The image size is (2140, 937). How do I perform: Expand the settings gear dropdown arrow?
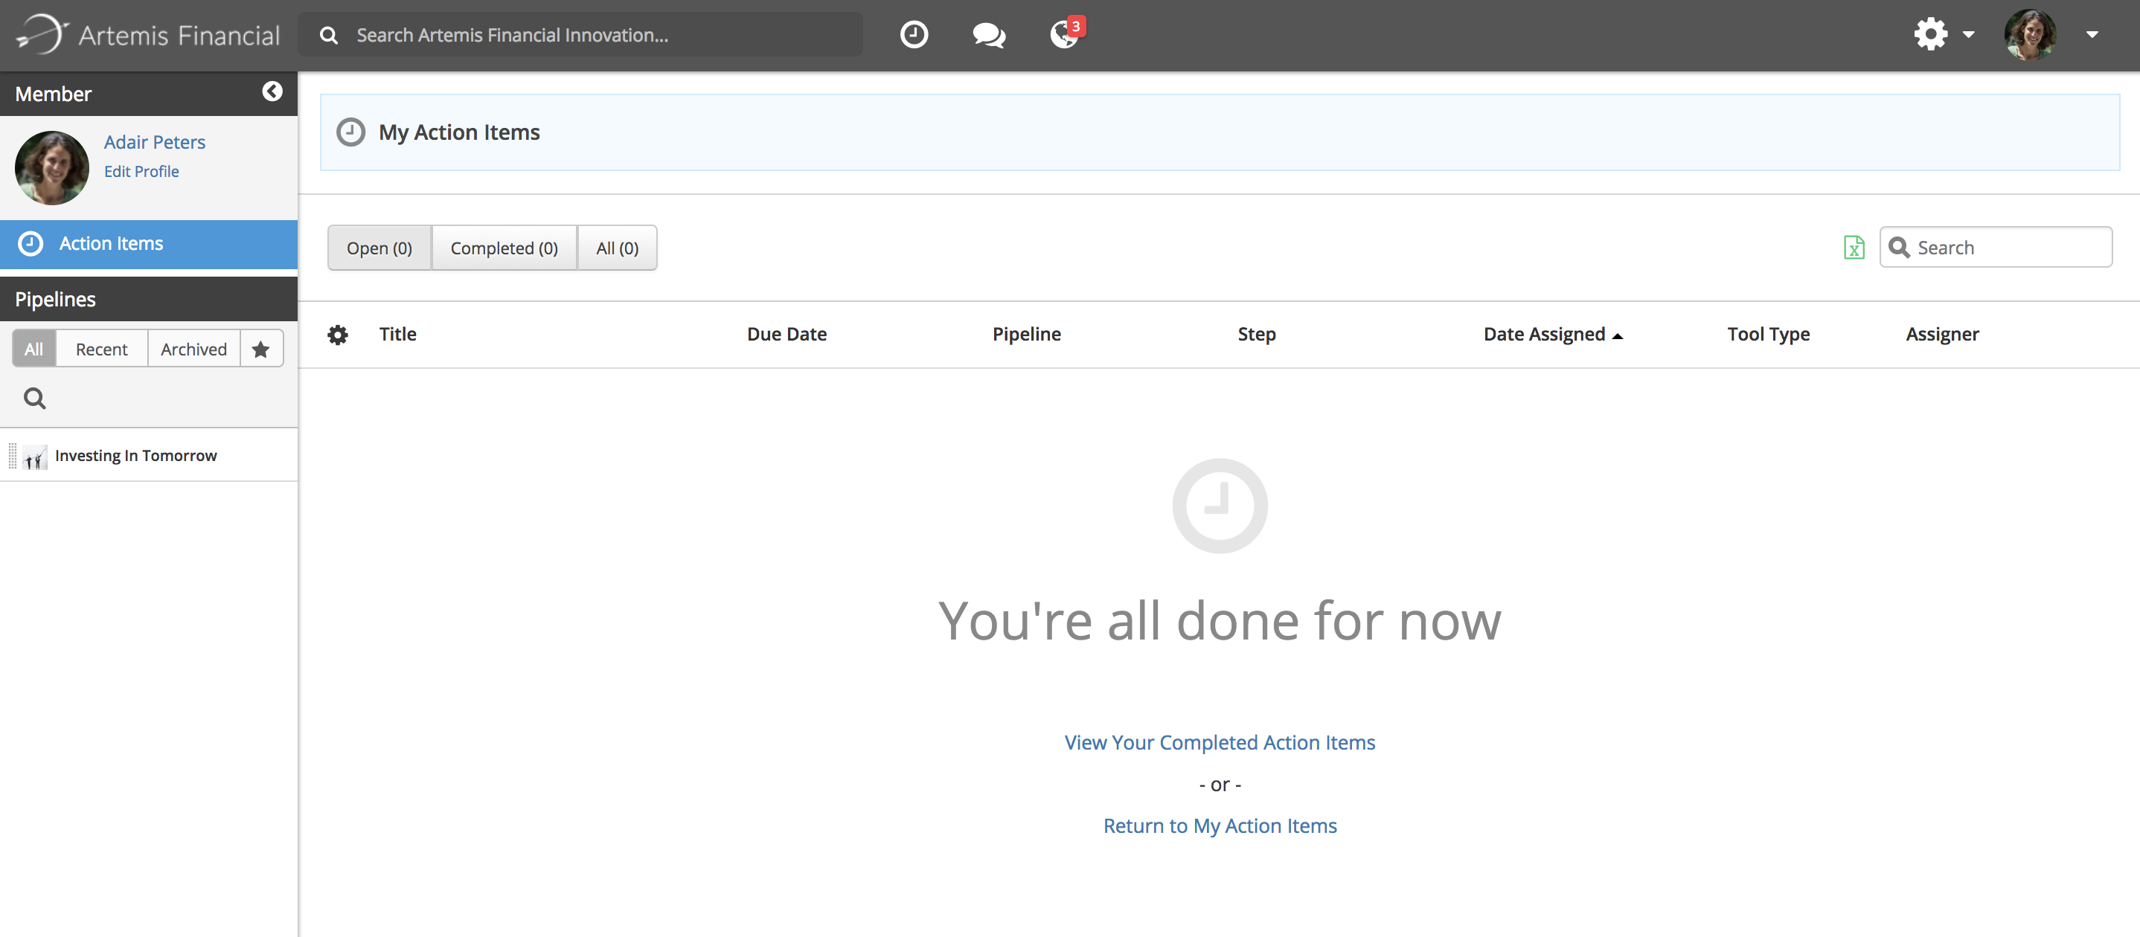click(x=1968, y=35)
